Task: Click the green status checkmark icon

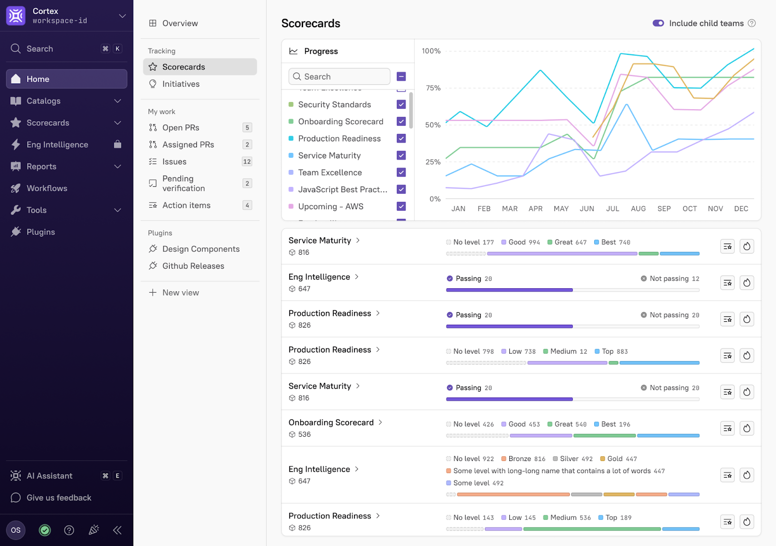Action: click(x=45, y=530)
